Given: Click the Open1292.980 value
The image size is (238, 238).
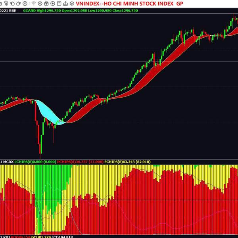Looking at the screenshot, I should [75, 11].
